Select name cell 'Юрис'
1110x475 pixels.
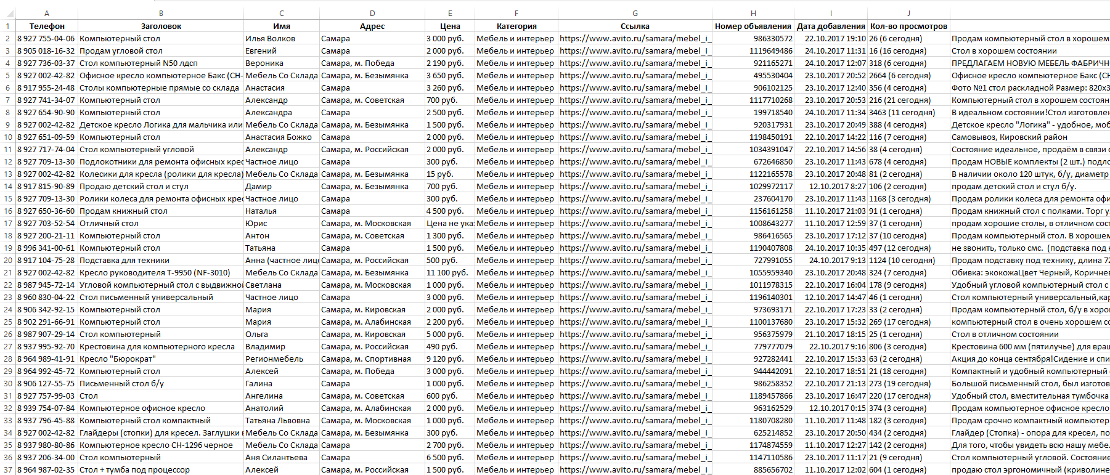[282, 223]
